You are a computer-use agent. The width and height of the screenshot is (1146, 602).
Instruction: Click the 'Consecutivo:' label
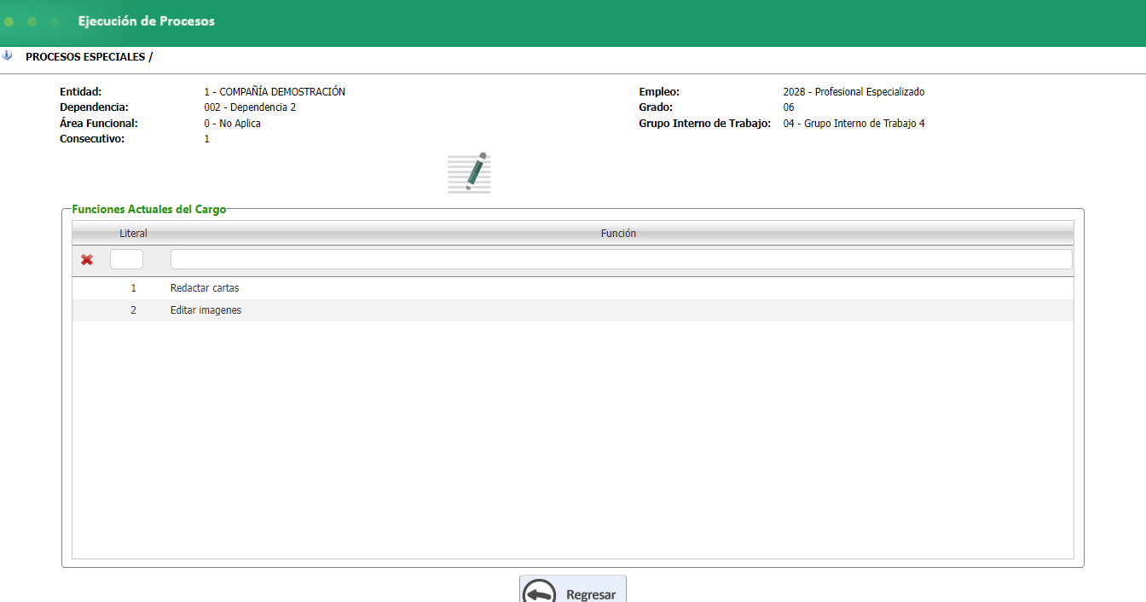92,139
